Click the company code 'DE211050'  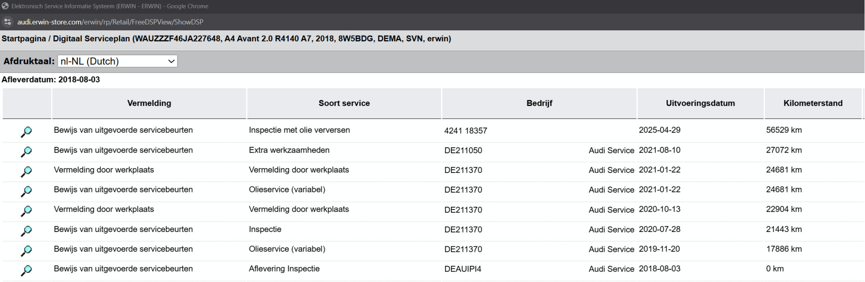coord(463,150)
